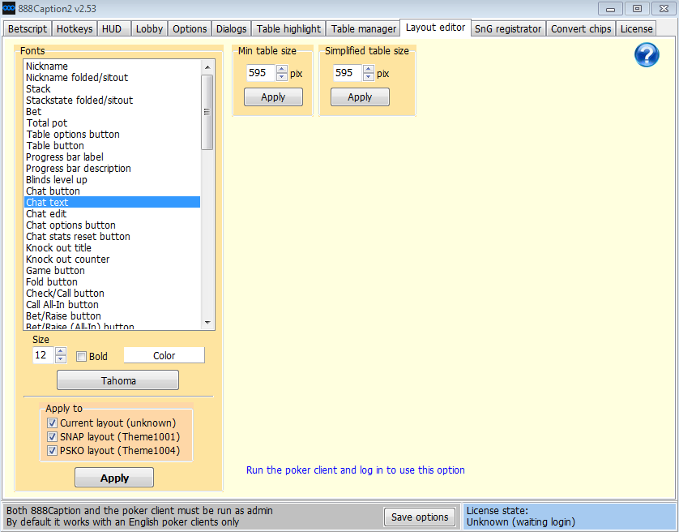The height and width of the screenshot is (532, 679).
Task: Click the Simplified table size input field
Action: [348, 73]
